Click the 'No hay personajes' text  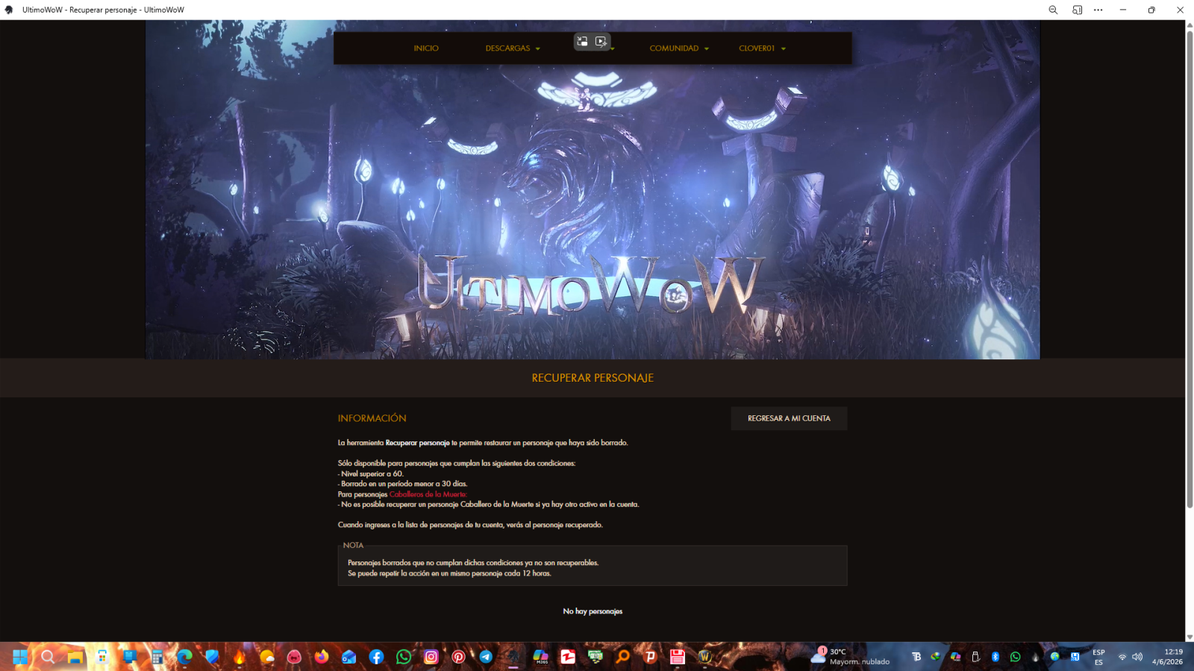[x=593, y=611]
